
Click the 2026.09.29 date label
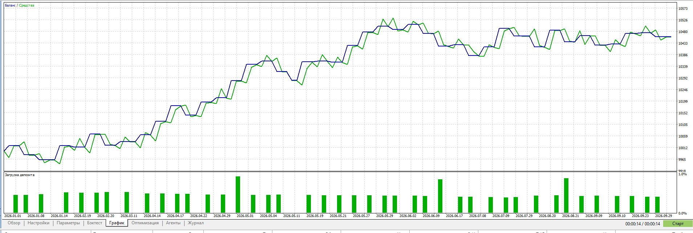click(x=664, y=216)
